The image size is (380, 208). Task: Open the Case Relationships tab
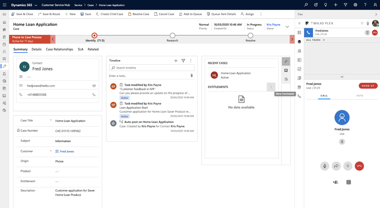[x=59, y=50]
